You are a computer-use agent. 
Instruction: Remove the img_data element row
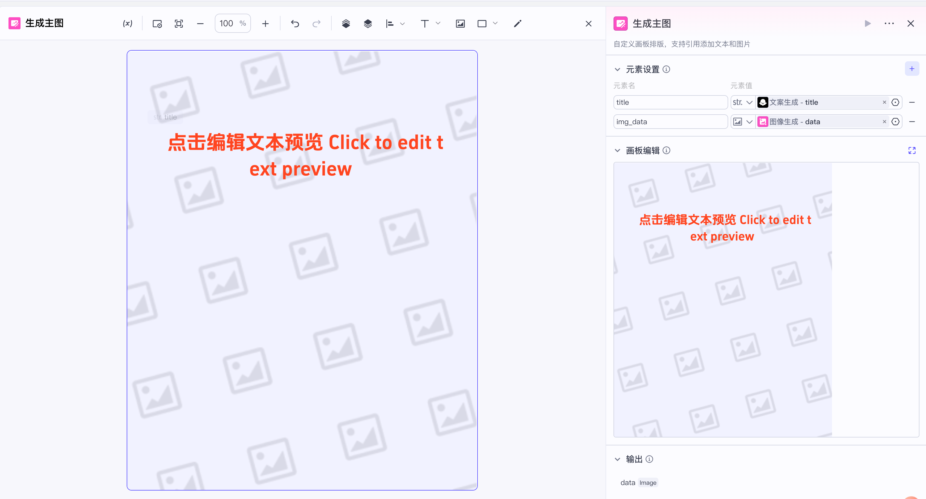[x=911, y=122]
